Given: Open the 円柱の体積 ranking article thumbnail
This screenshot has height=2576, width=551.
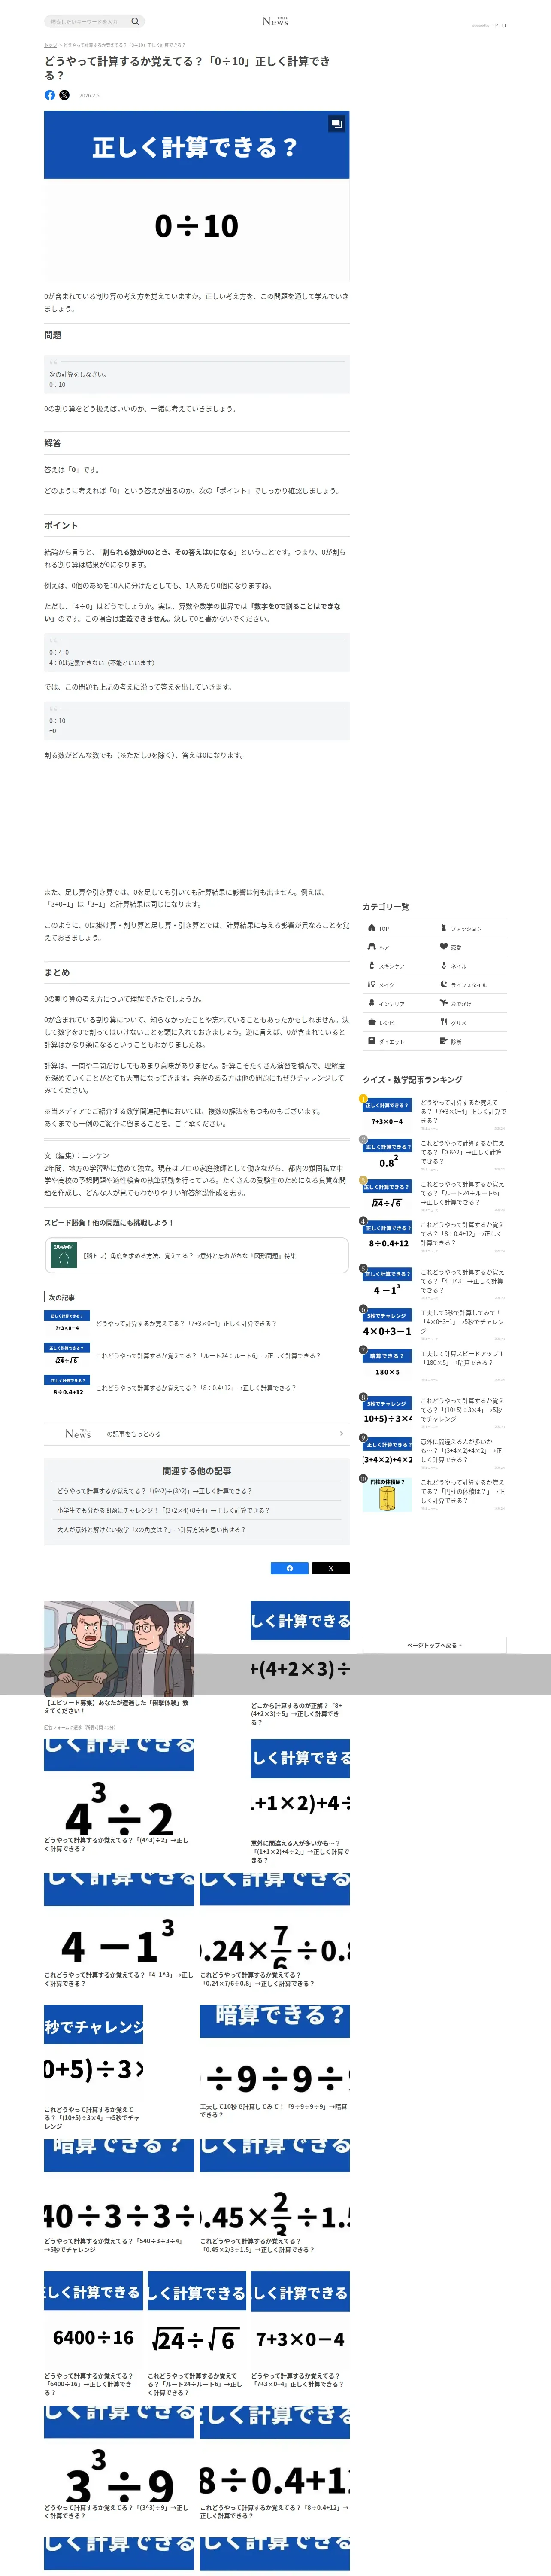Looking at the screenshot, I should [x=387, y=1494].
